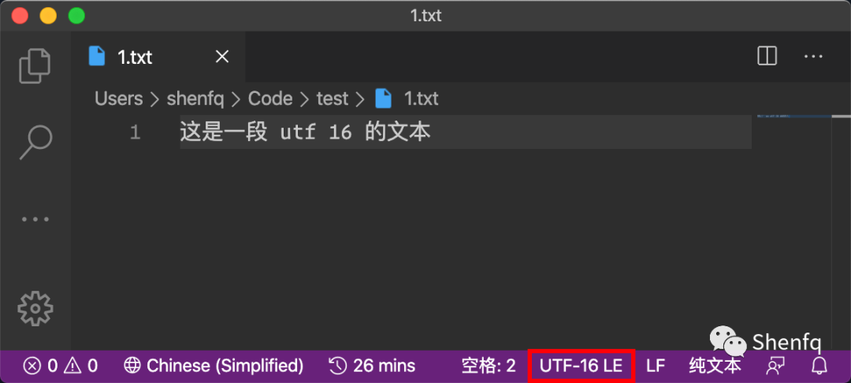
Task: Split the editor to the right
Action: click(767, 57)
